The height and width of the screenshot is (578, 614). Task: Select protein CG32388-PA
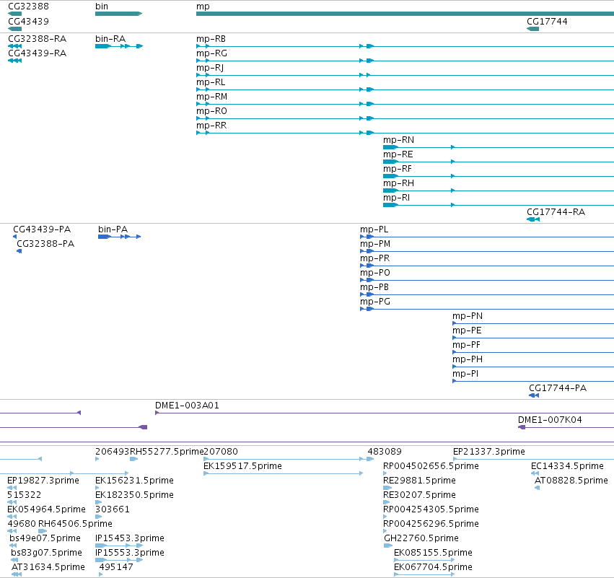45,244
